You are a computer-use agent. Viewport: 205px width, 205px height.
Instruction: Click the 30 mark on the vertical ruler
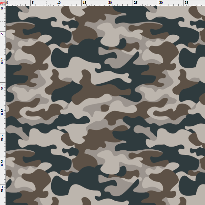coord(2,163)
